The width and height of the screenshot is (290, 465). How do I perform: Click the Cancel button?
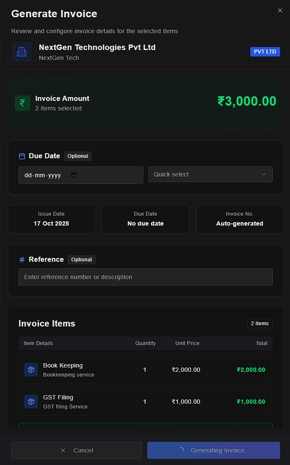76,450
